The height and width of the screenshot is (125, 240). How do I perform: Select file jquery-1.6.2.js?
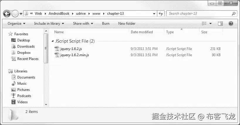coord(71,49)
